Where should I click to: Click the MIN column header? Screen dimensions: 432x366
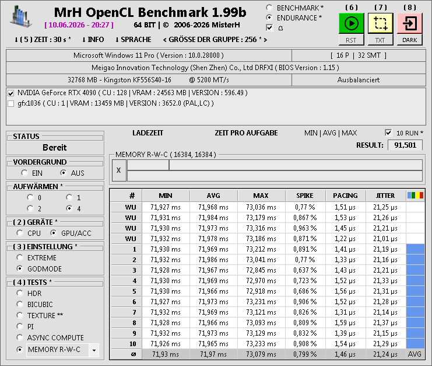click(166, 196)
